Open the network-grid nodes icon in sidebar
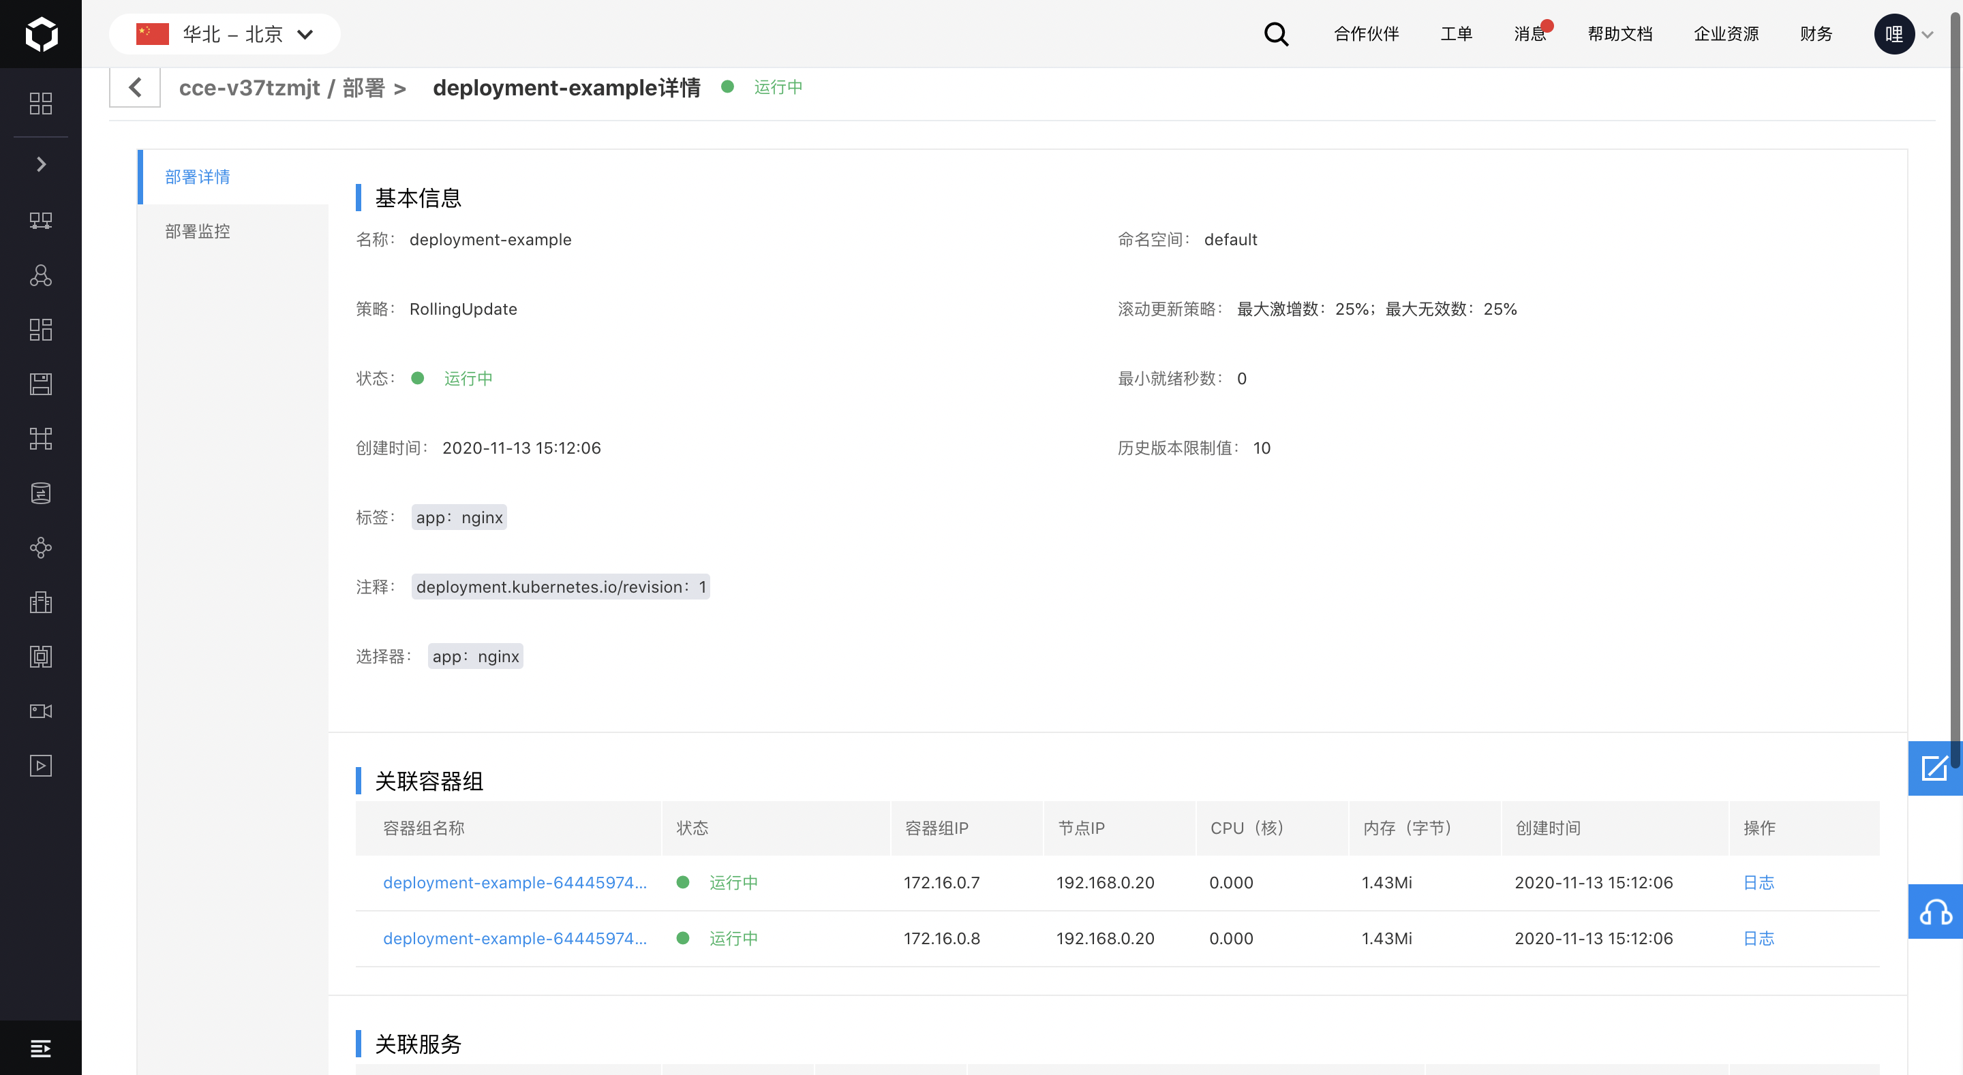The width and height of the screenshot is (1963, 1075). click(40, 439)
